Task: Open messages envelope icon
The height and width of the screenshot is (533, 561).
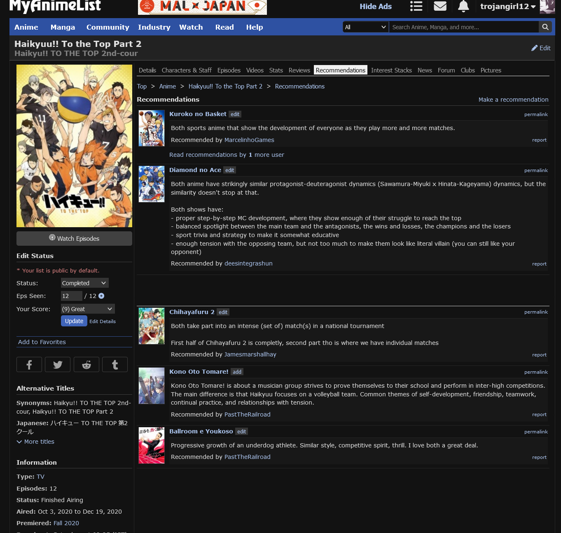Action: (x=440, y=6)
